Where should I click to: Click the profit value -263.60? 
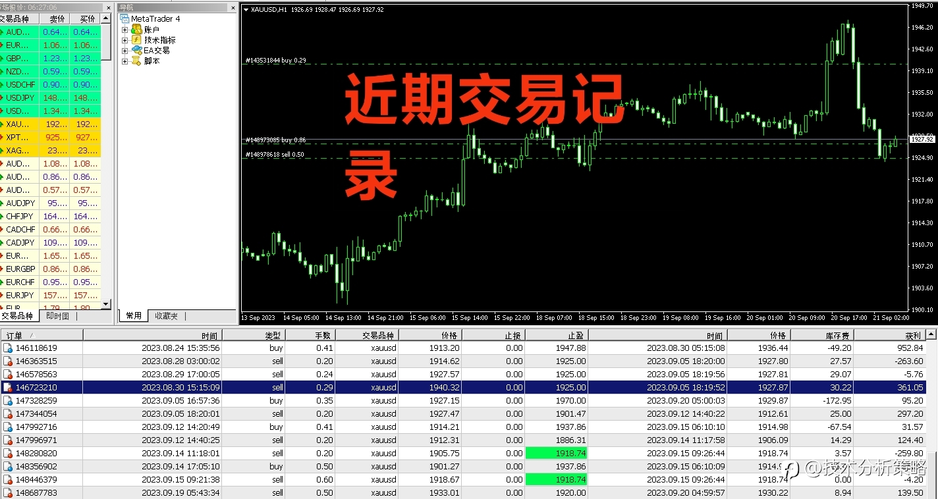click(908, 361)
